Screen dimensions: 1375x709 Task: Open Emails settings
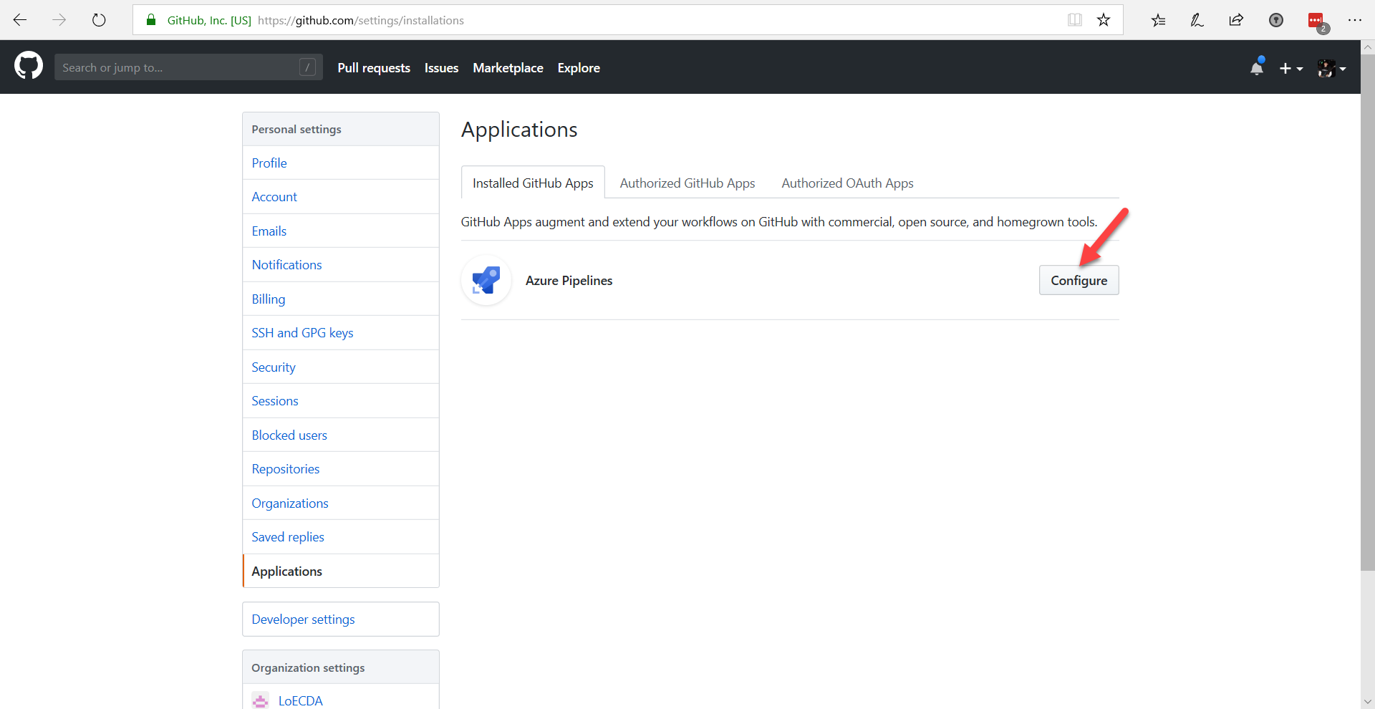pos(341,231)
